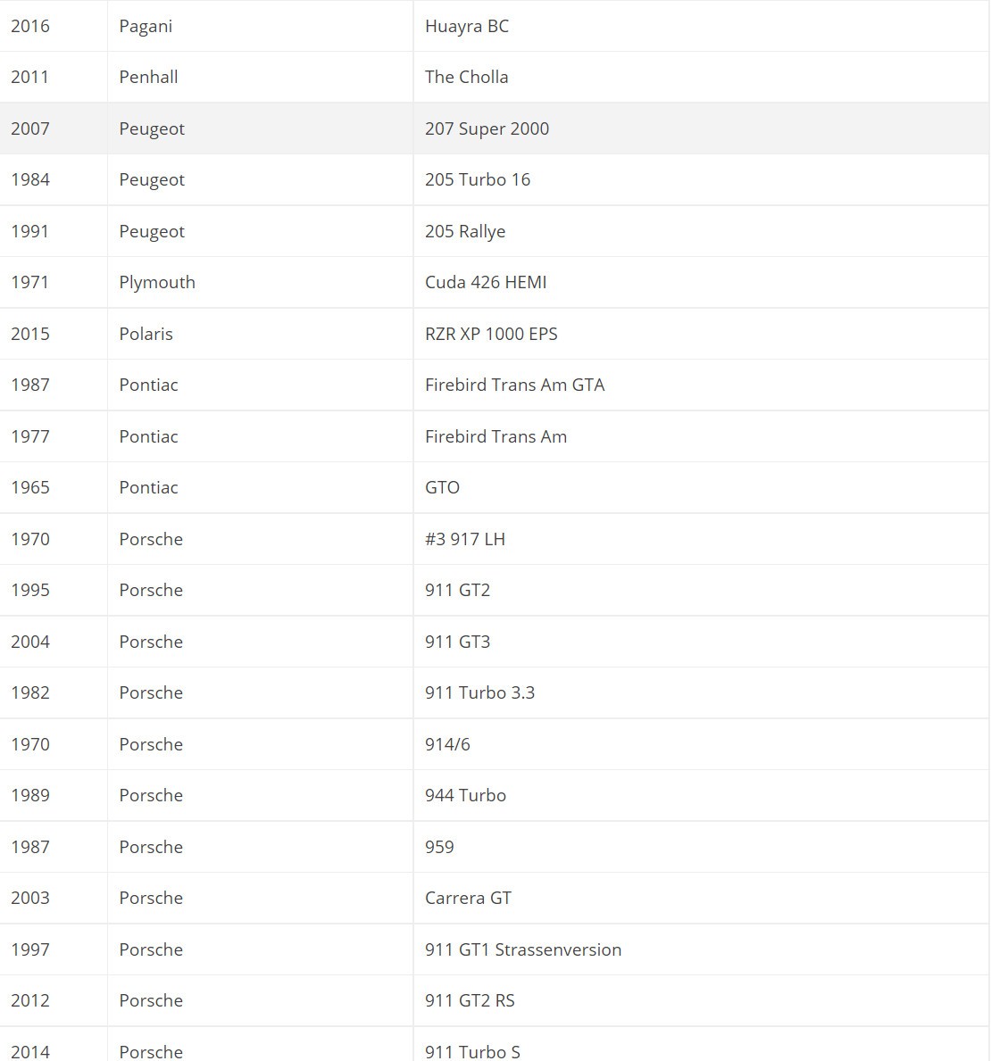Click the RZR XP 1000 EPS cell
The image size is (991, 1061).
491,334
